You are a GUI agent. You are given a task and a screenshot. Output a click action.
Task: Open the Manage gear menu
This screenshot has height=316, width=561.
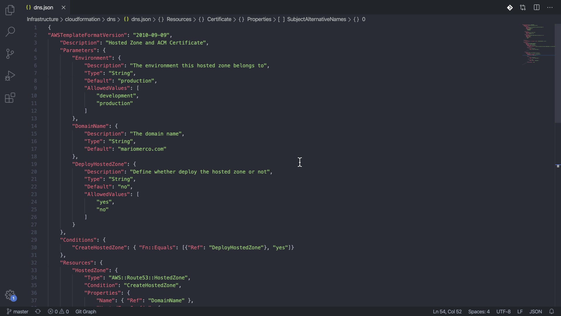[x=11, y=295]
